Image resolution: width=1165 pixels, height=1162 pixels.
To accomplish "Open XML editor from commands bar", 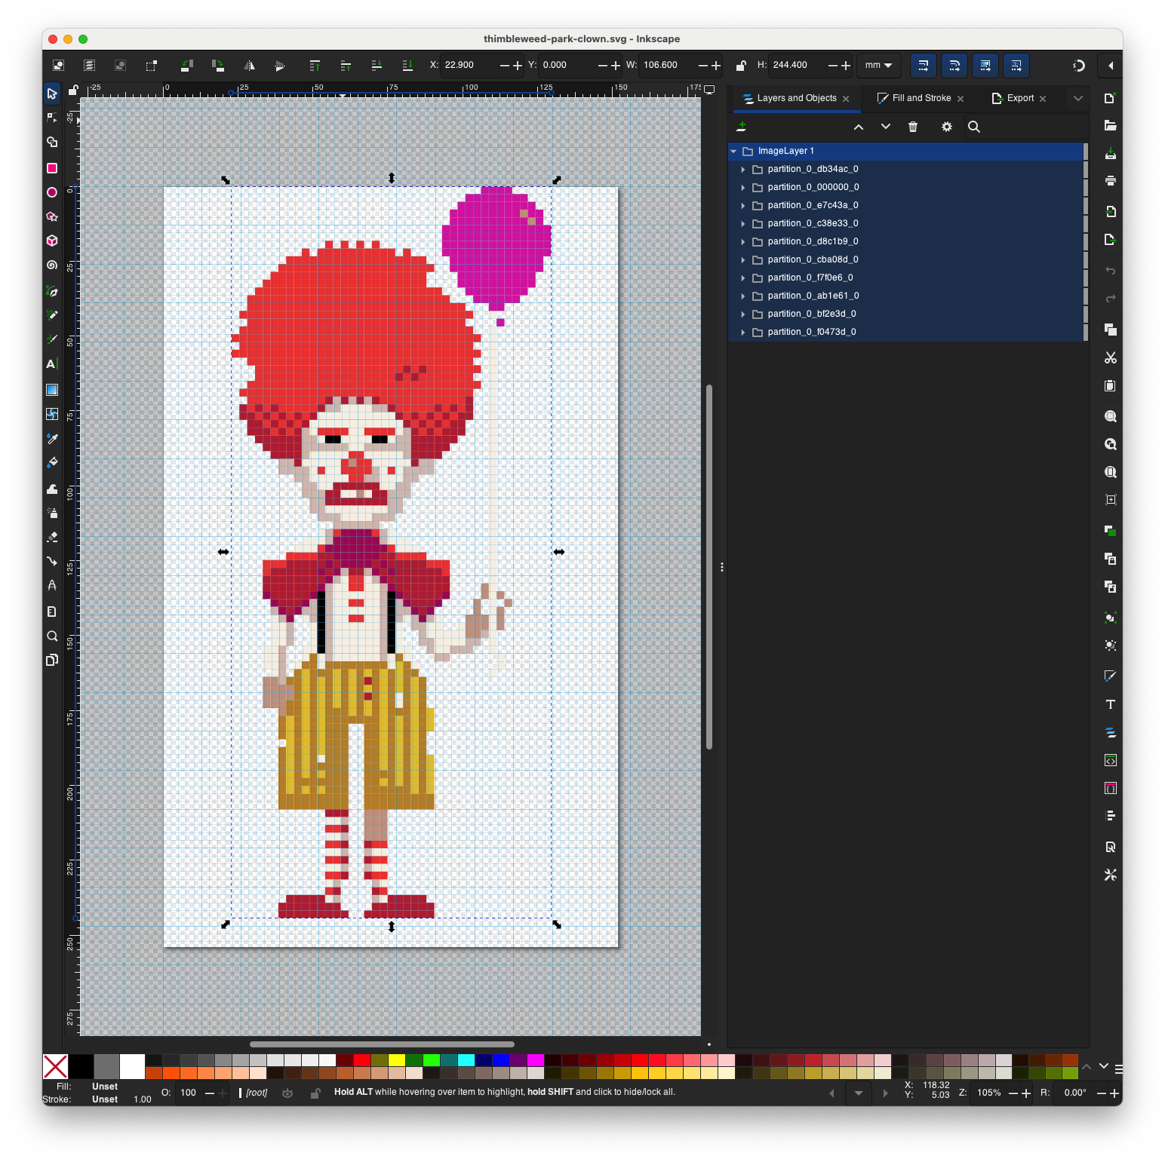I will [1110, 760].
